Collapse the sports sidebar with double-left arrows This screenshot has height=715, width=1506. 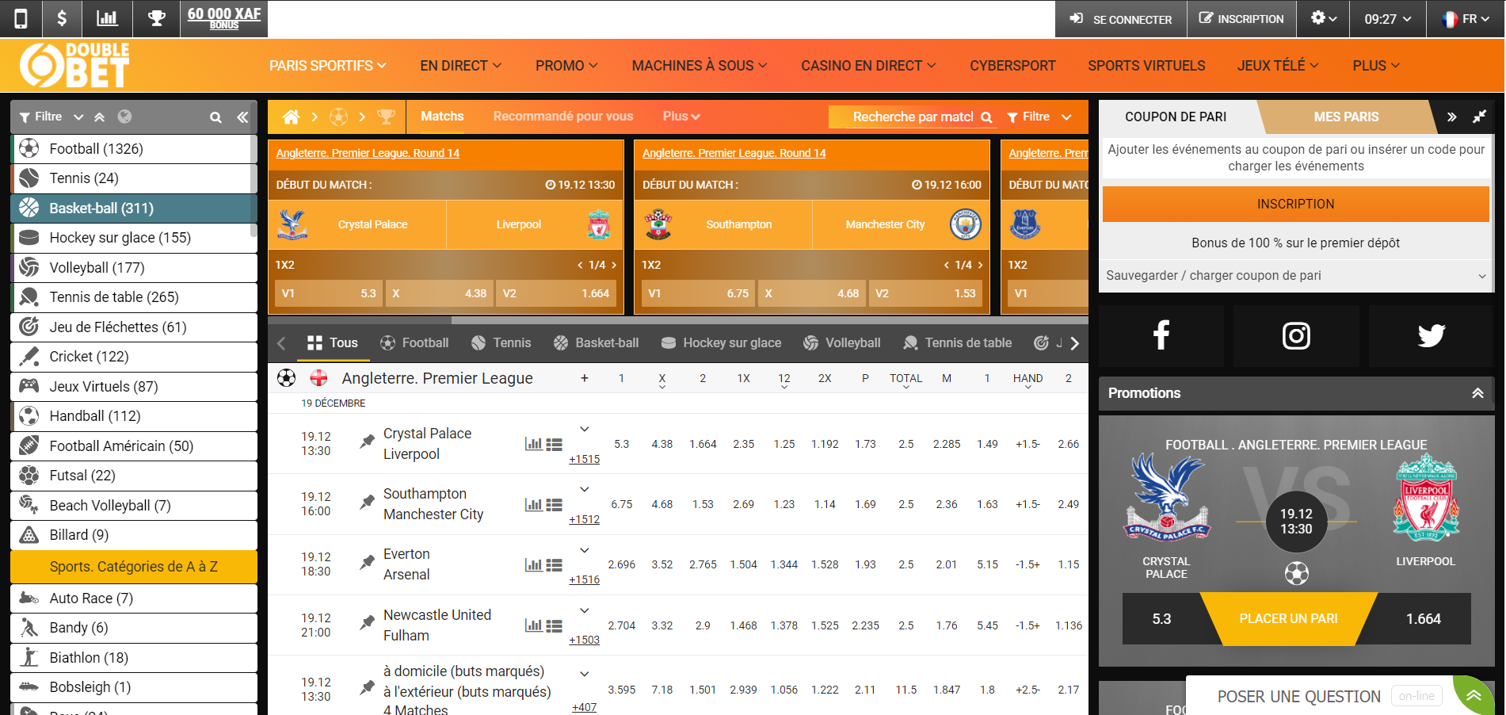pos(242,117)
